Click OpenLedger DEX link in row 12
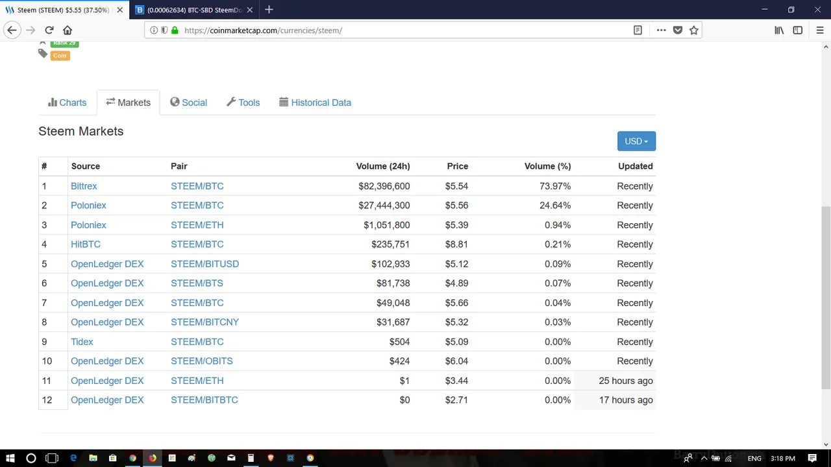 (107, 400)
